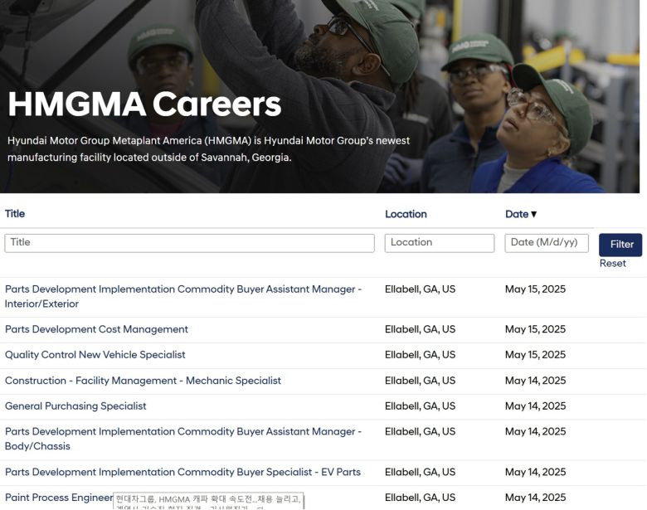View the Commodity Buyer Specialist EV Parts job
This screenshot has height=510, width=647.
(182, 472)
